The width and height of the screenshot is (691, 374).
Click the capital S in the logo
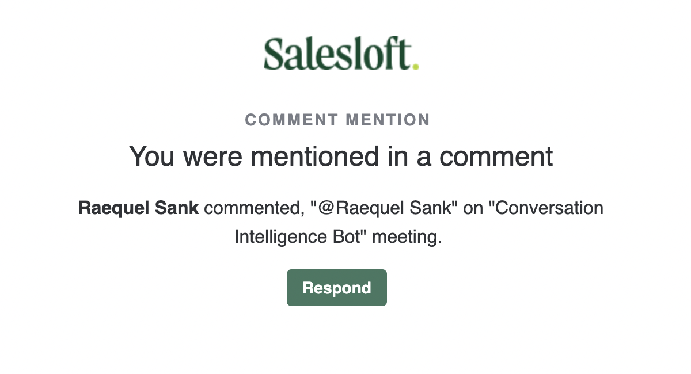pyautogui.click(x=274, y=55)
